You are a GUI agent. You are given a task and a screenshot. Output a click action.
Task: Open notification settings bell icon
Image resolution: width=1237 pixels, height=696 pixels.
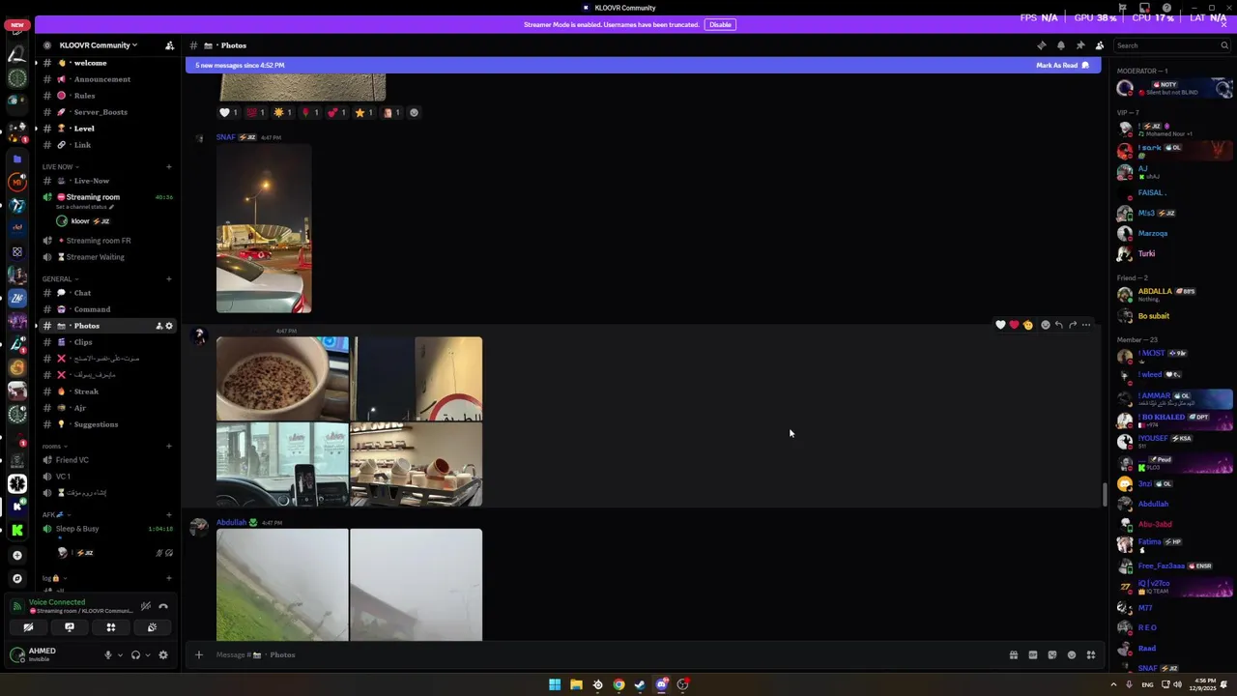(x=1060, y=45)
